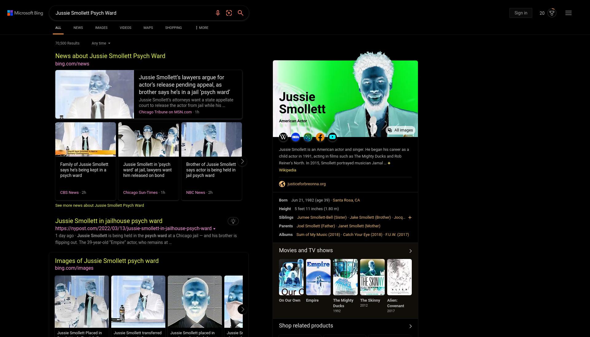The height and width of the screenshot is (337, 590).
Task: Switch to the VIDEOS tab
Action: point(125,28)
